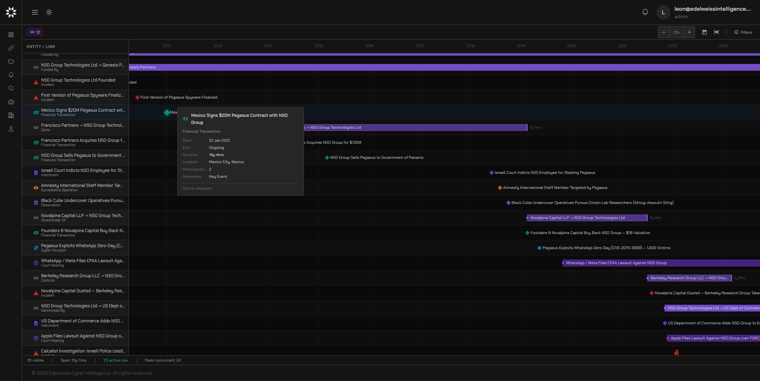Open the hamburger menu
Image resolution: width=760 pixels, height=381 pixels.
click(35, 12)
